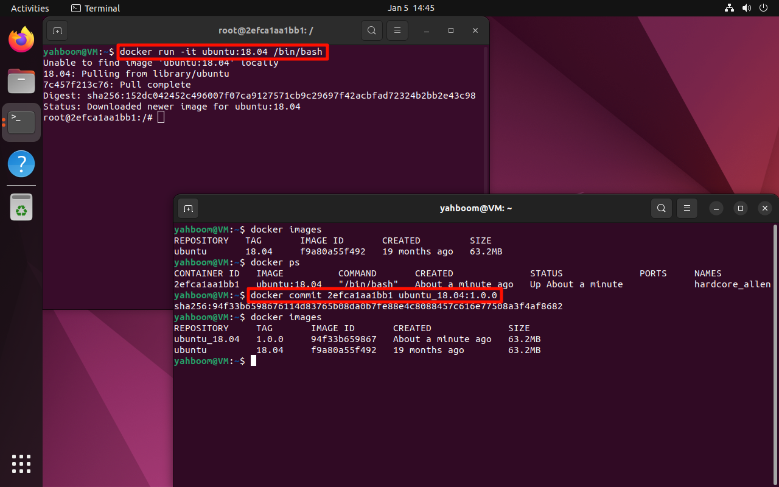Open the Terminal app menu in top bar
This screenshot has height=487, width=779.
(x=96, y=9)
